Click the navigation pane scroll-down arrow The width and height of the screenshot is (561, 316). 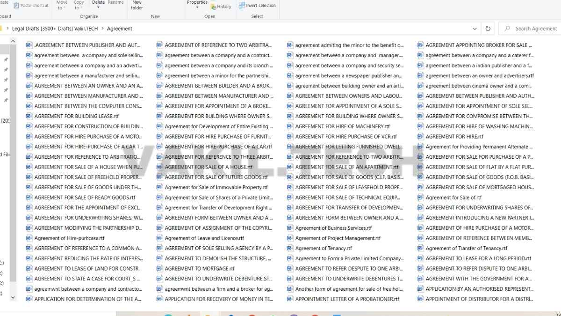(13, 297)
